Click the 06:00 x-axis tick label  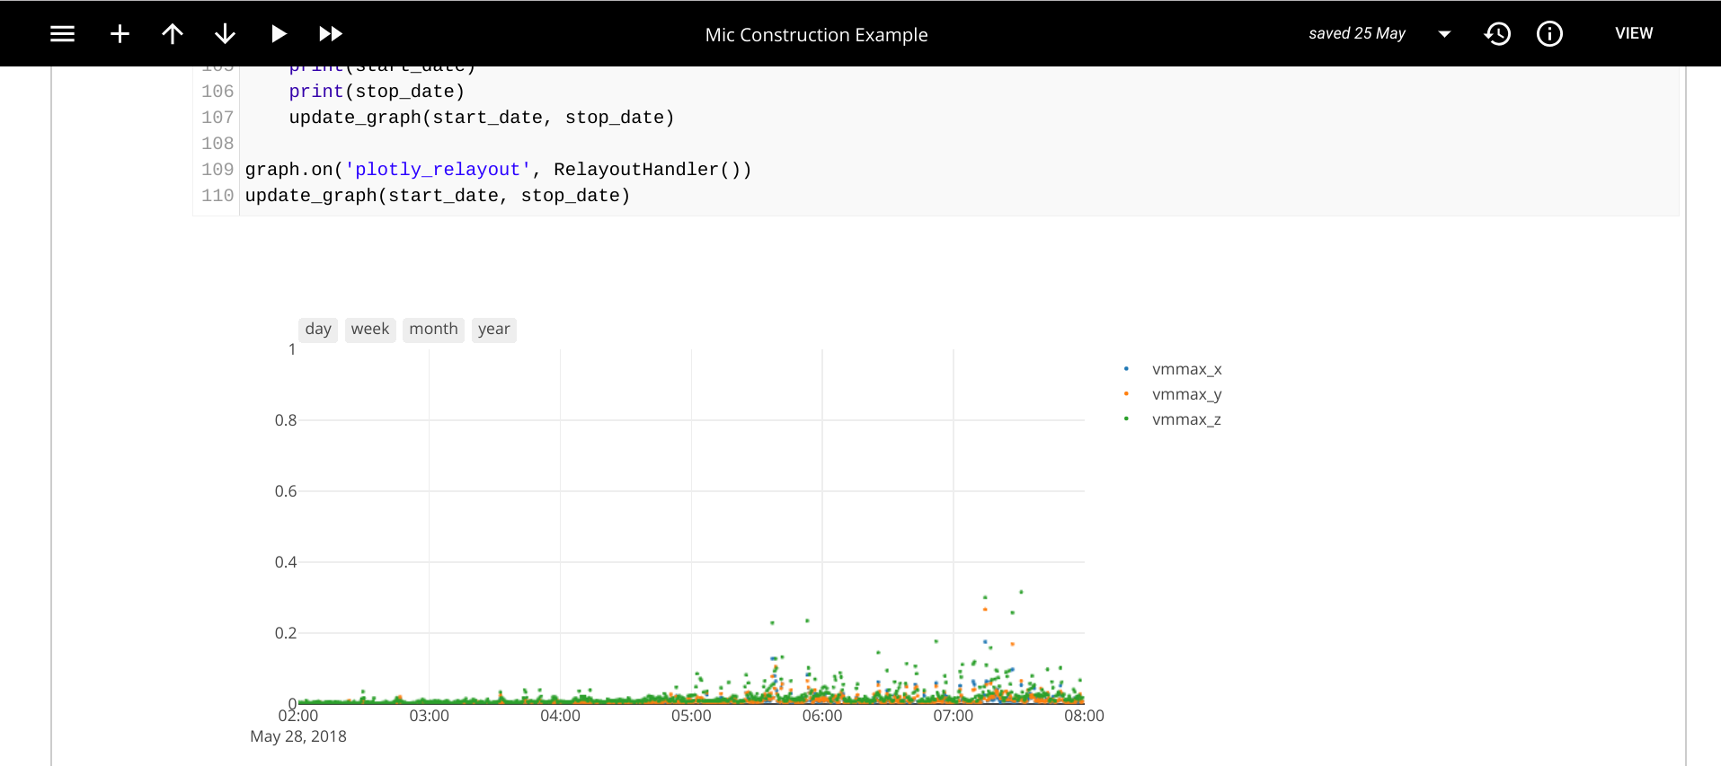[x=822, y=716]
